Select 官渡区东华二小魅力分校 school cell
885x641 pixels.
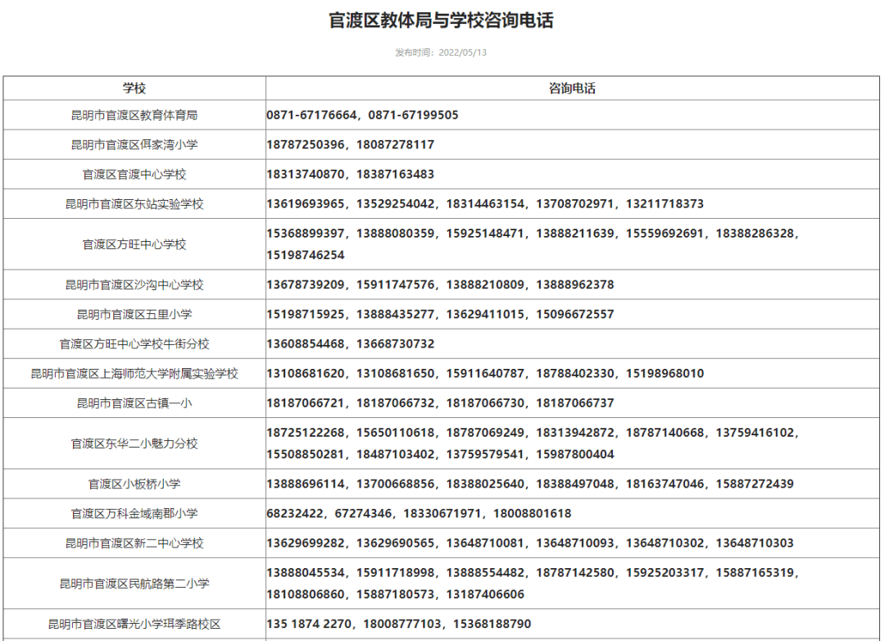(134, 444)
